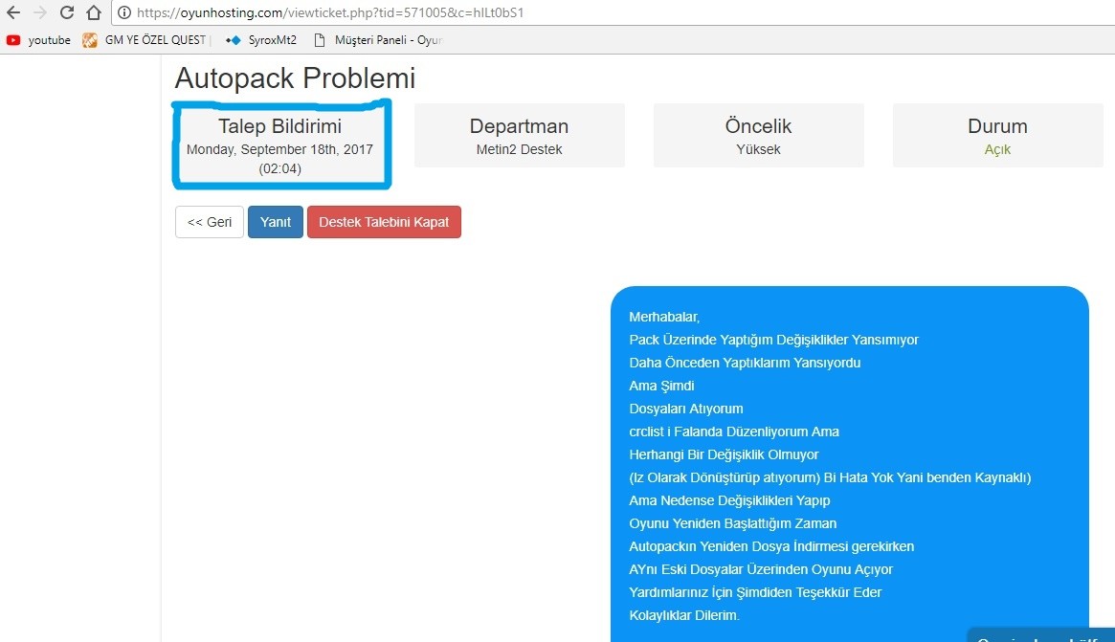The image size is (1115, 642).
Task: Click the Durum heading
Action: 997,126
